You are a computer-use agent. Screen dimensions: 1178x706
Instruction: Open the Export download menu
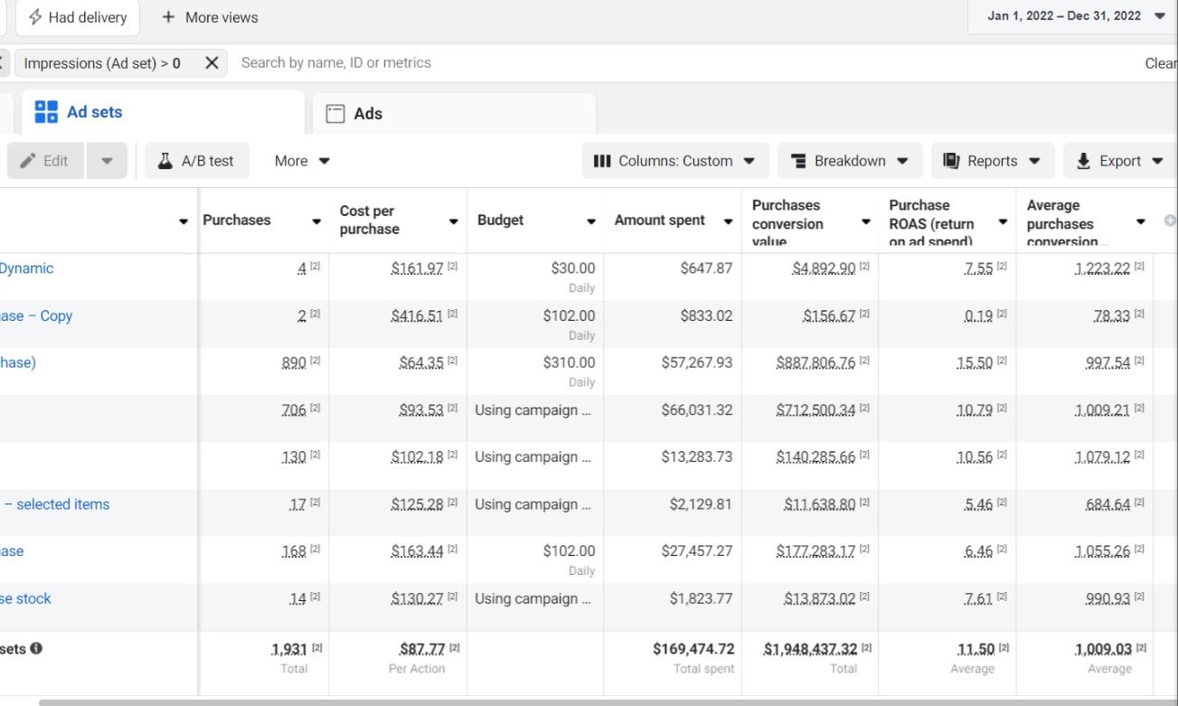pyautogui.click(x=1119, y=161)
